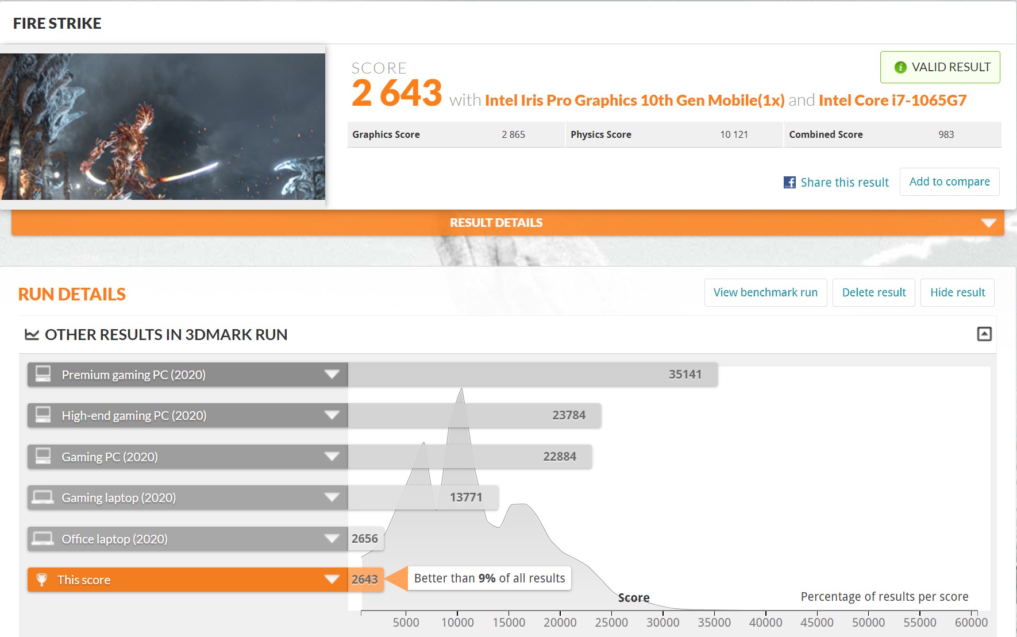This screenshot has width=1017, height=637.
Task: Click View benchmark run button
Action: [765, 292]
